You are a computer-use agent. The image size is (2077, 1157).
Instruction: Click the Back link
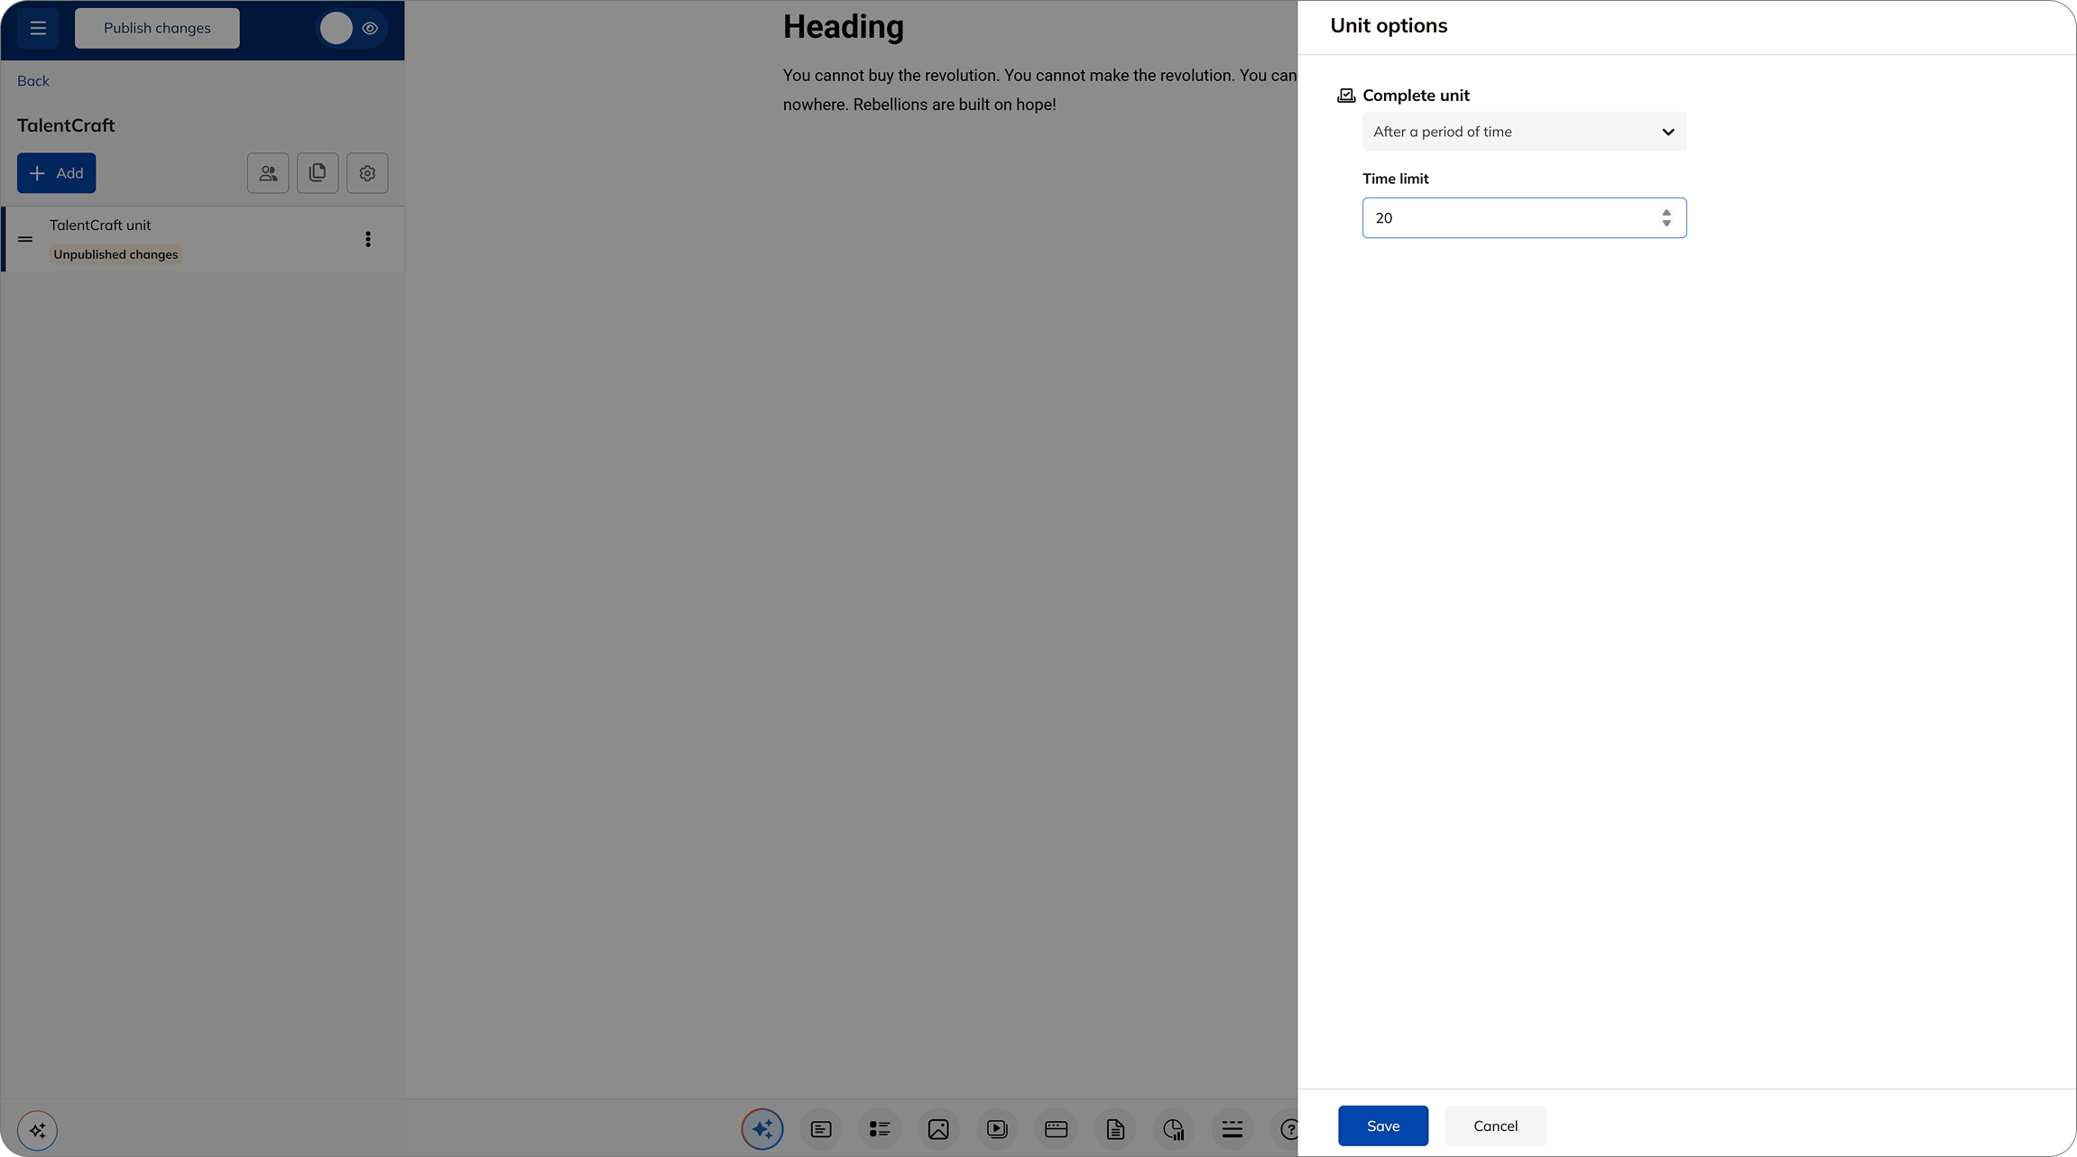point(33,81)
